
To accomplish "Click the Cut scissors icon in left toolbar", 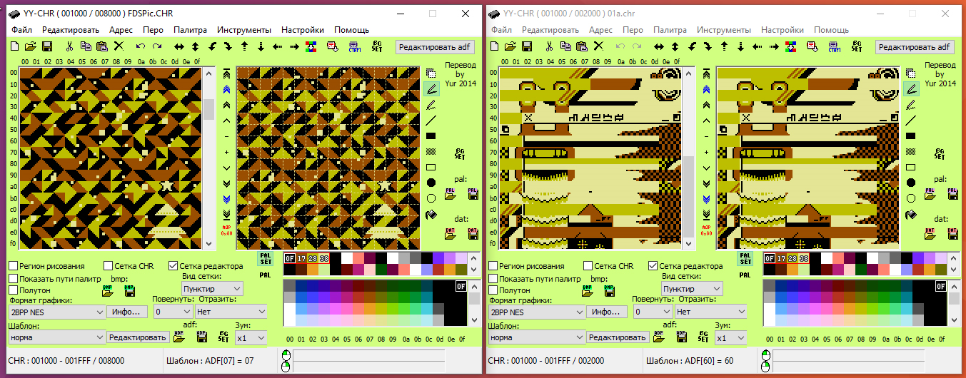I will coord(69,46).
